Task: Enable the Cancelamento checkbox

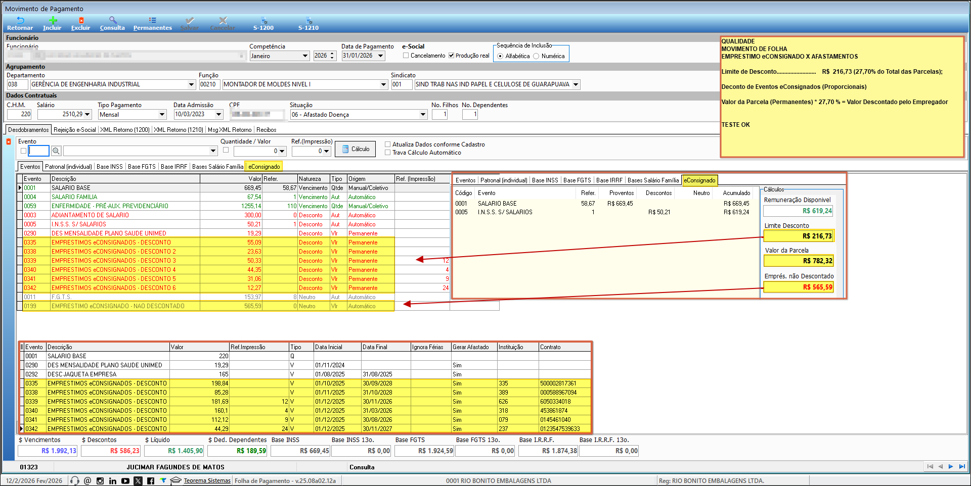Action: point(406,56)
